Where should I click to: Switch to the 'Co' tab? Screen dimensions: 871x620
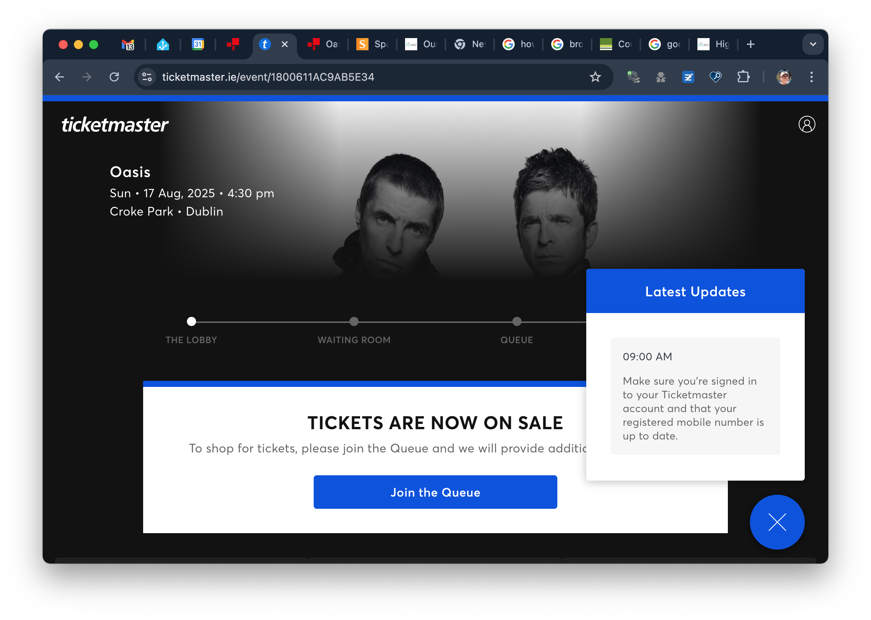pos(617,44)
